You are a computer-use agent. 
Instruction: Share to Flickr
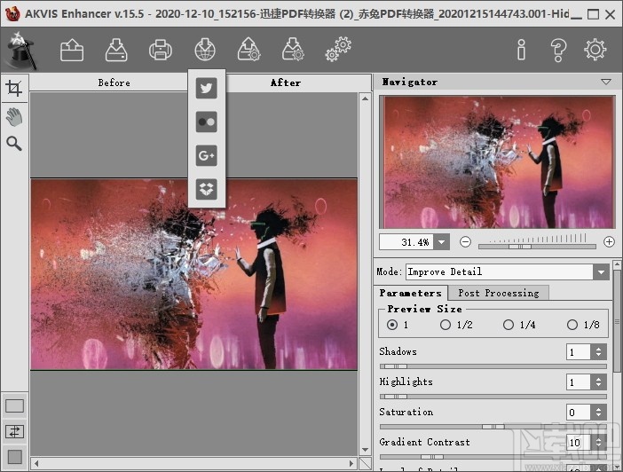tap(207, 122)
